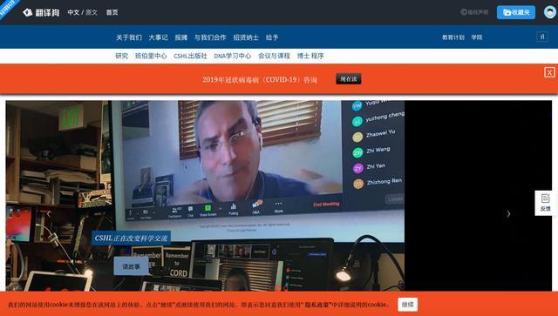Go to 首页 home page
The image size is (558, 316).
112,12
